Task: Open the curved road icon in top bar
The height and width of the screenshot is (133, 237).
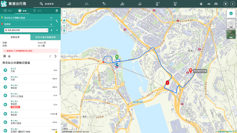Action: click(140, 4)
